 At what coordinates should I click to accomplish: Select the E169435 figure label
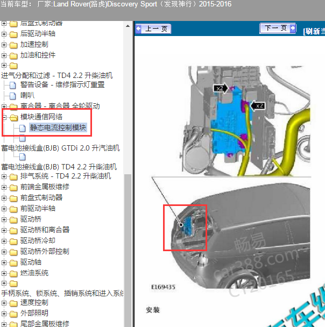click(x=163, y=287)
